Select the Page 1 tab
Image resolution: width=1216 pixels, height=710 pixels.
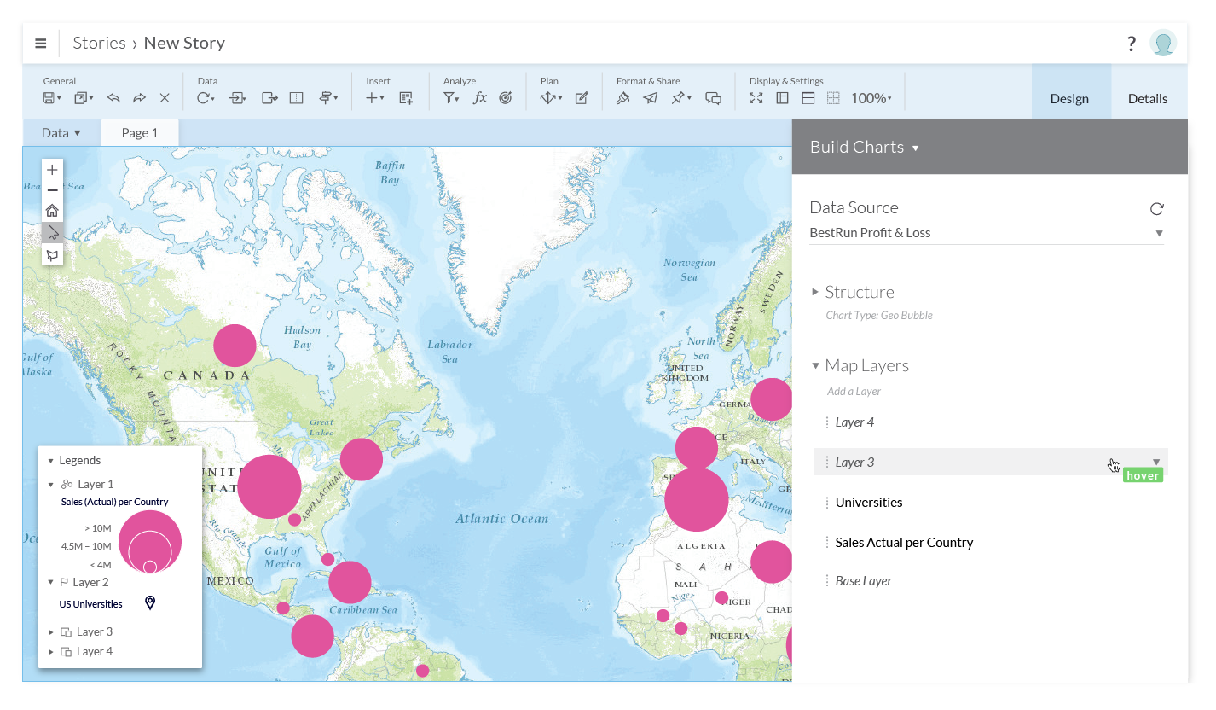point(140,132)
